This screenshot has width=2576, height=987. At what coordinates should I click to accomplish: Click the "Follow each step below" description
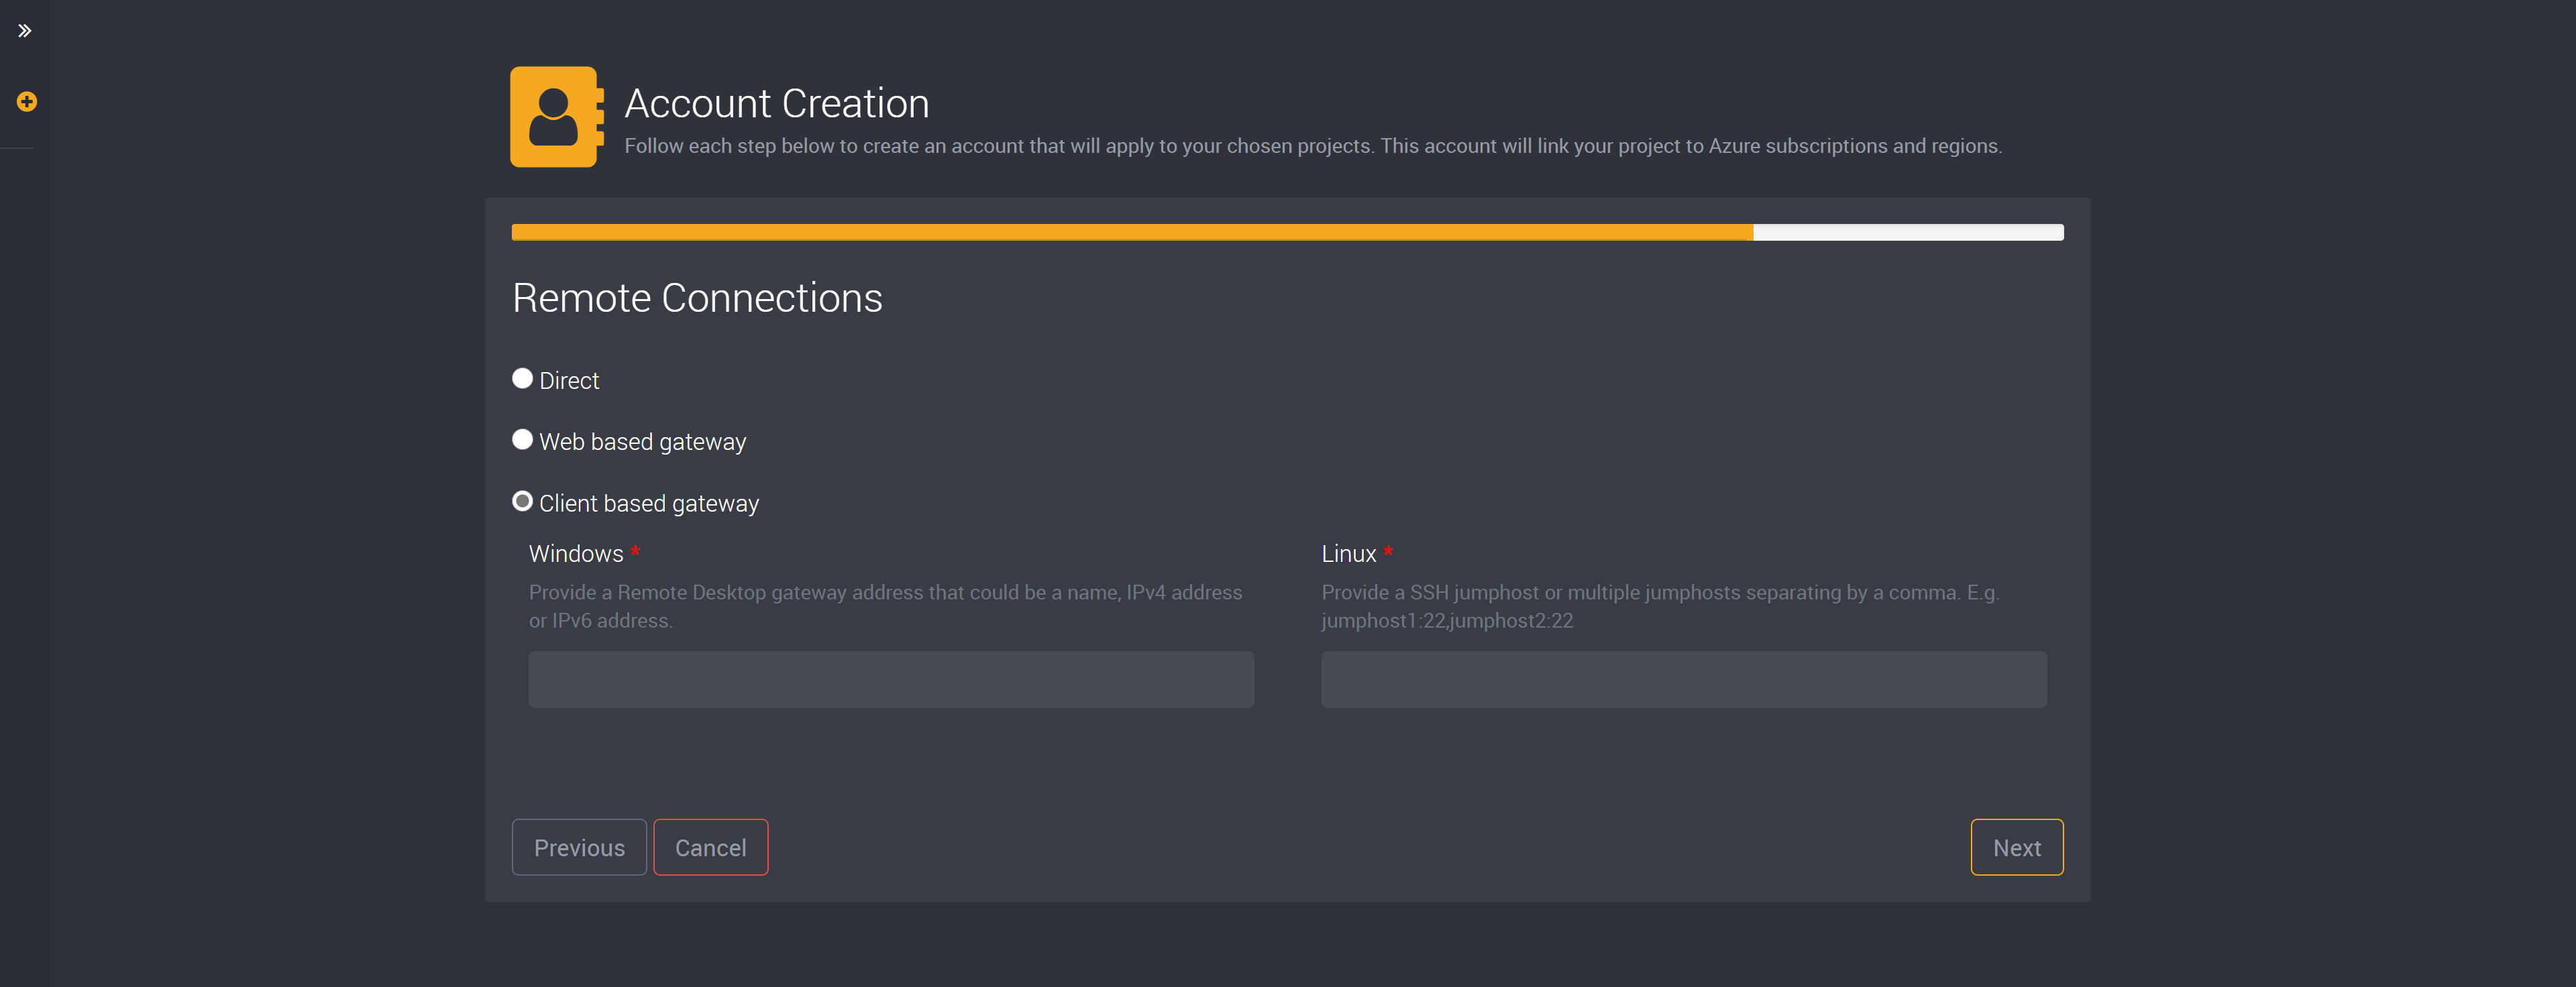pyautogui.click(x=1313, y=146)
